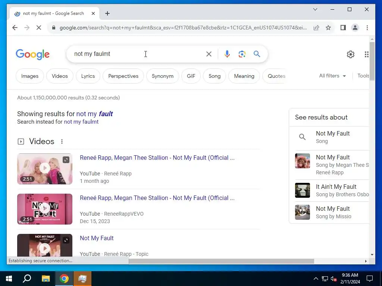Image resolution: width=382 pixels, height=286 pixels.
Task: Open the notification center
Action: click(370, 279)
